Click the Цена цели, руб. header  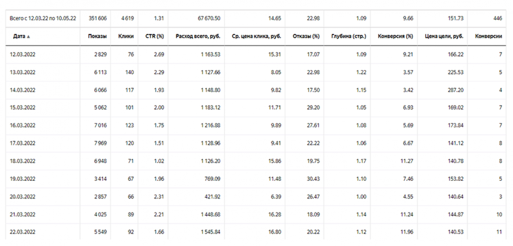point(444,36)
